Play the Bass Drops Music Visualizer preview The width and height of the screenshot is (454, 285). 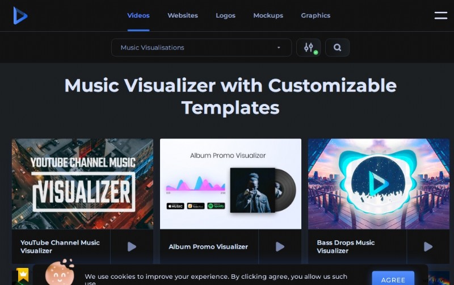(428, 247)
